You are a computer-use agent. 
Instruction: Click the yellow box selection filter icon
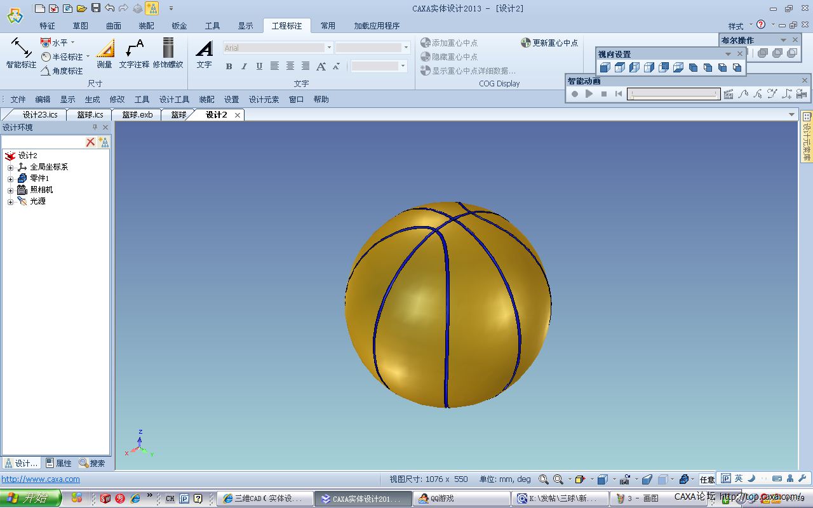click(579, 479)
